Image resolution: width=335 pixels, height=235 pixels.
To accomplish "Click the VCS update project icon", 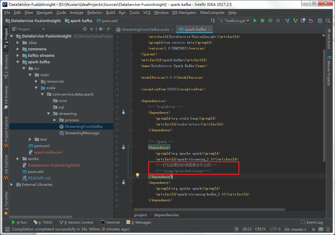I will pyautogui.click(x=288, y=21).
